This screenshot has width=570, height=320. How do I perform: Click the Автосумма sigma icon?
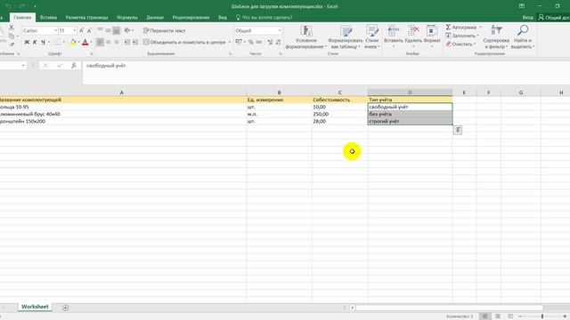(448, 28)
